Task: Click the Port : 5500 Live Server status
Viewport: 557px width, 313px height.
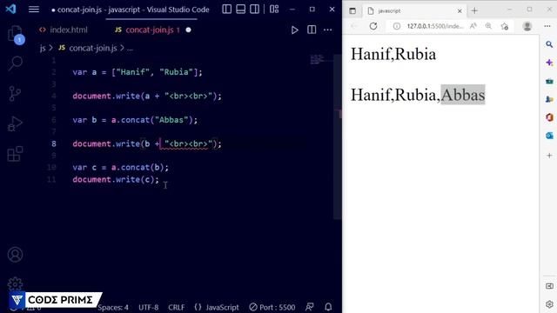Action: [272, 307]
